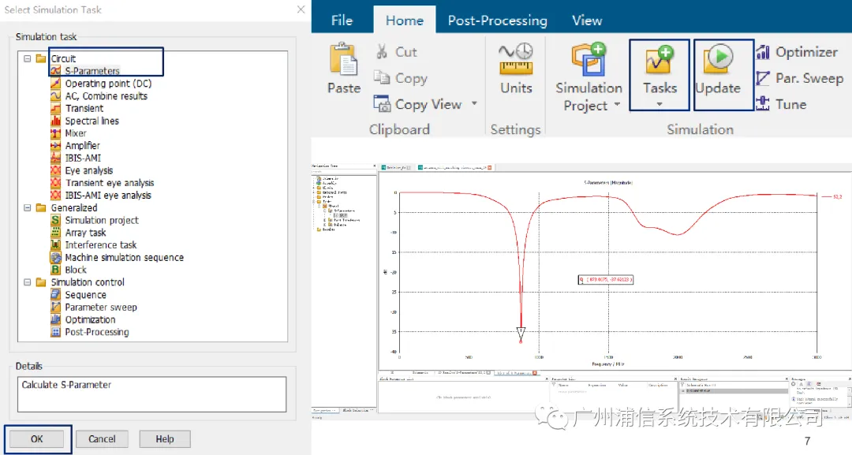Select the Copy ribbon icon

[x=382, y=77]
